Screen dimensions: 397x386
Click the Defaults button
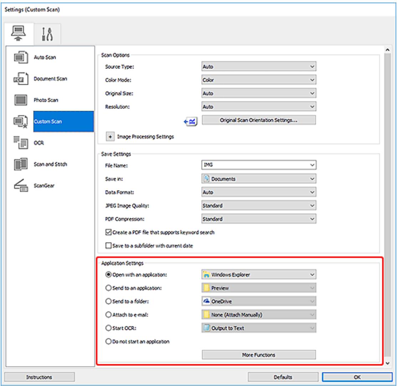(283, 377)
